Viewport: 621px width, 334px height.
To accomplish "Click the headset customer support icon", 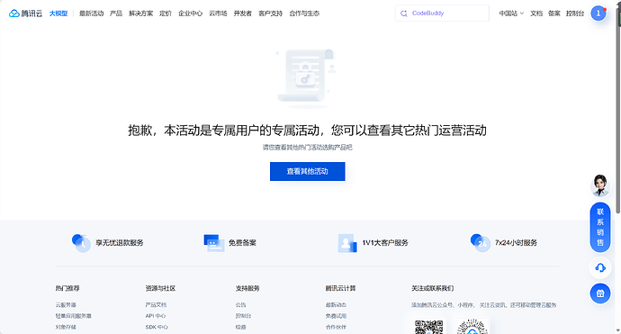I will tap(600, 268).
